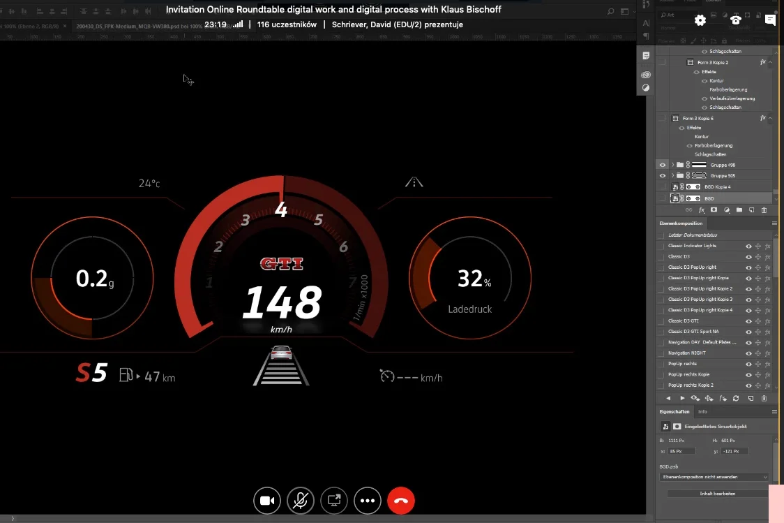Viewport: 784px width, 523px height.
Task: Show the Form 3 Kopie 6 layer
Action: (663, 118)
